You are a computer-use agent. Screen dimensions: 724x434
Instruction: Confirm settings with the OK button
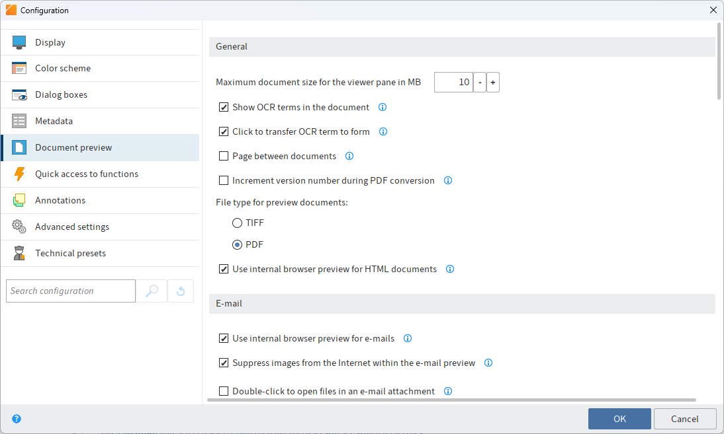[x=619, y=418]
